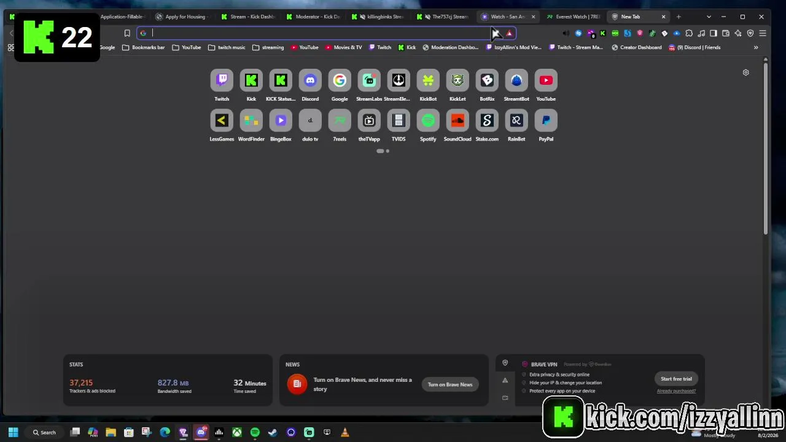
Task: Open the YouTube bookmarks folder
Action: click(x=187, y=47)
